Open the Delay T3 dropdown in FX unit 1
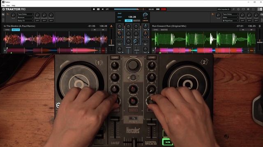 [25, 20]
